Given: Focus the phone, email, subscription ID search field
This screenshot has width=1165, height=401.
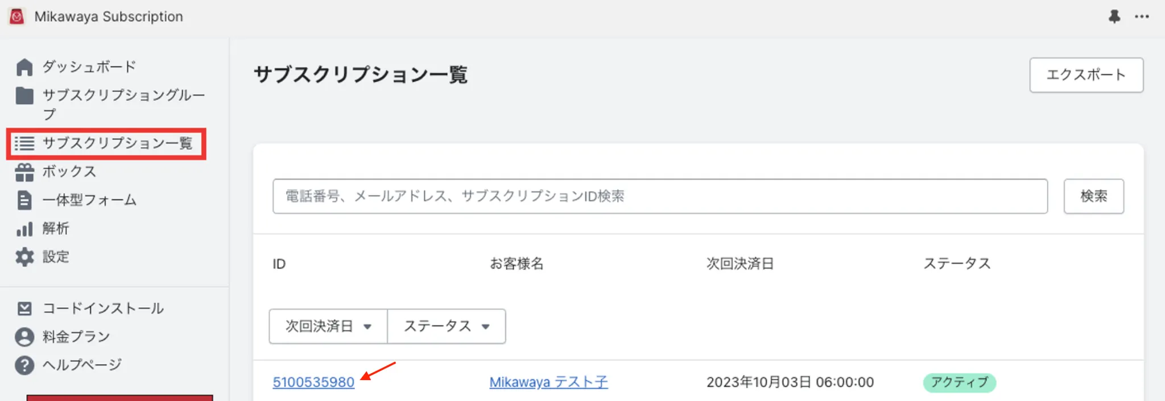Looking at the screenshot, I should coord(660,196).
